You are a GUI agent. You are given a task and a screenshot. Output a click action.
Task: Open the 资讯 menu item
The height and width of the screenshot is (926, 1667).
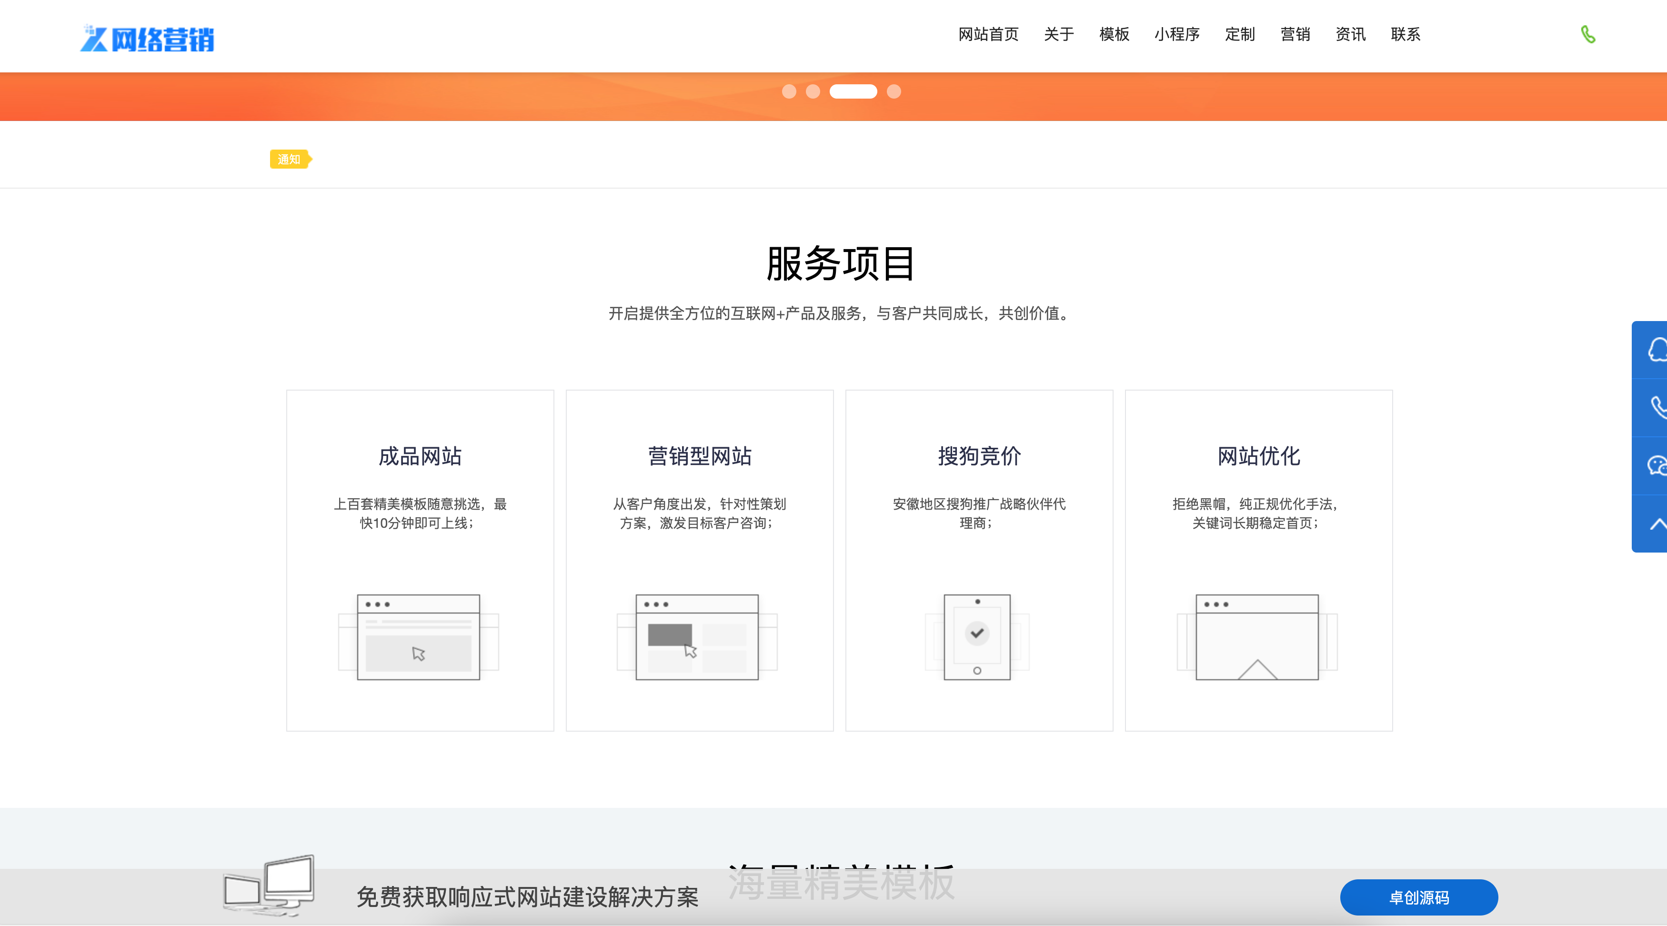coord(1351,34)
